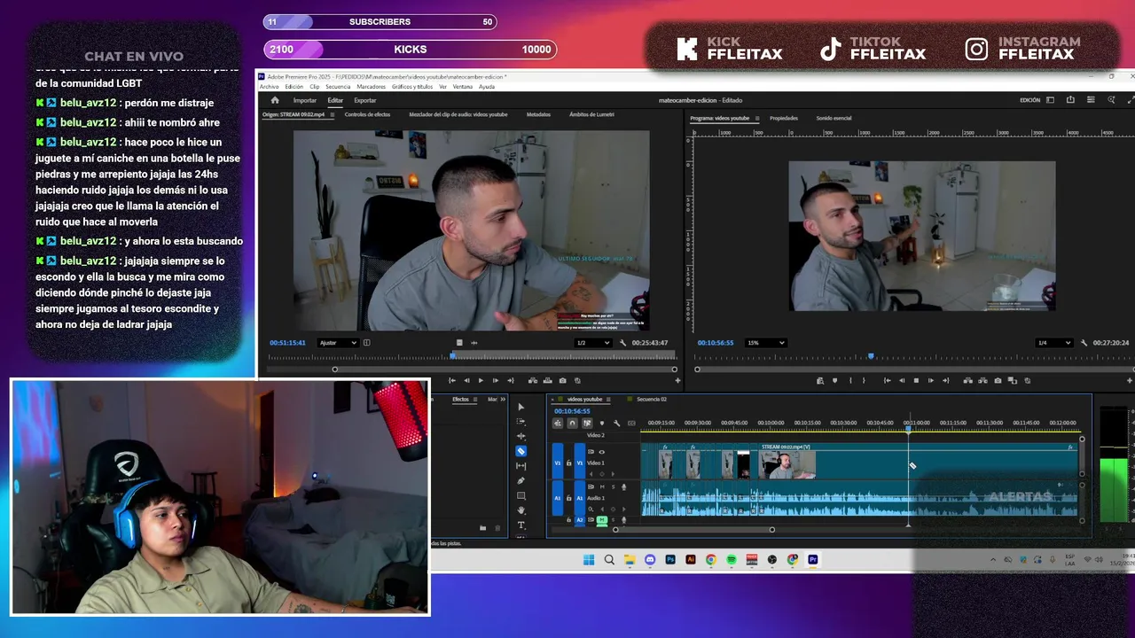Switch to Ámbitos de Lumetri tab
The image size is (1135, 638).
point(591,114)
